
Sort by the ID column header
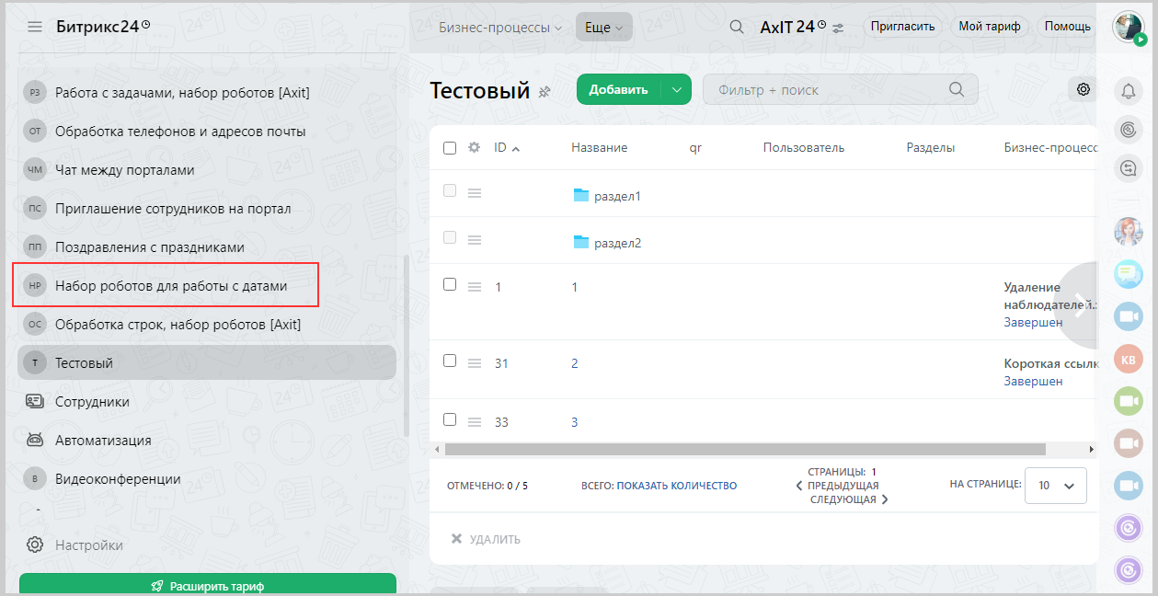click(507, 147)
